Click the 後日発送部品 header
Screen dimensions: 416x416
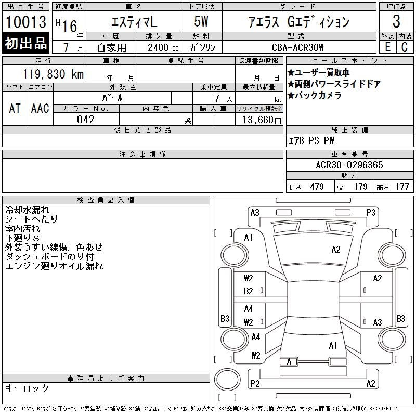click(x=142, y=129)
